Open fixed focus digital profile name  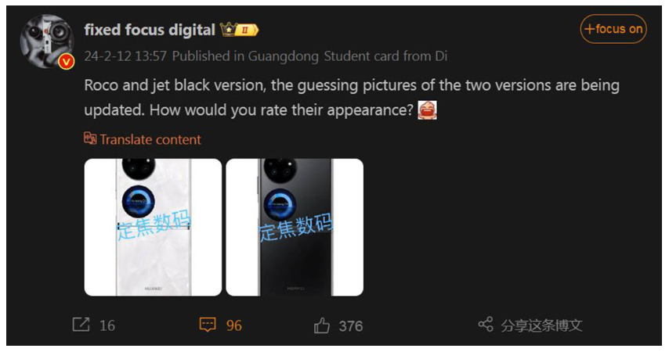coord(150,30)
